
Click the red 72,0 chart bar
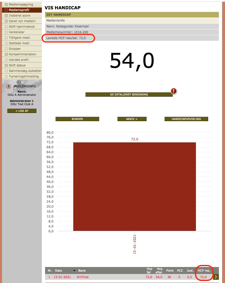tap(134, 186)
